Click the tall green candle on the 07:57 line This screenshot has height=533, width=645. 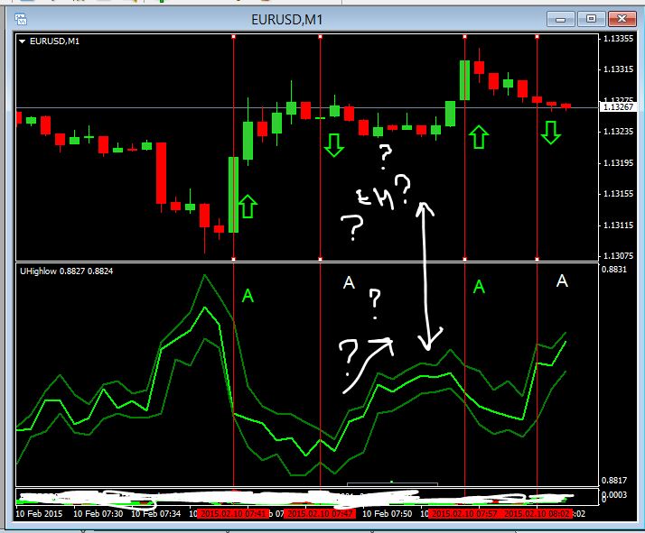(464, 80)
